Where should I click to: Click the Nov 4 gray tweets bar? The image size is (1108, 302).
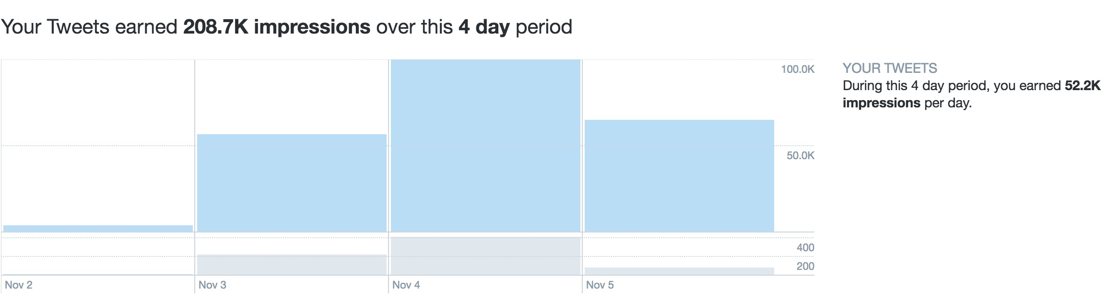tap(485, 256)
